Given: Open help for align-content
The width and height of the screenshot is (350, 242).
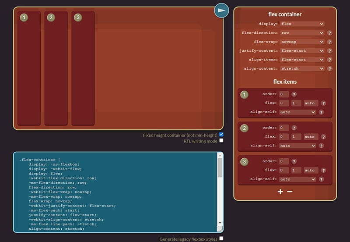Looking at the screenshot, I should (329, 69).
